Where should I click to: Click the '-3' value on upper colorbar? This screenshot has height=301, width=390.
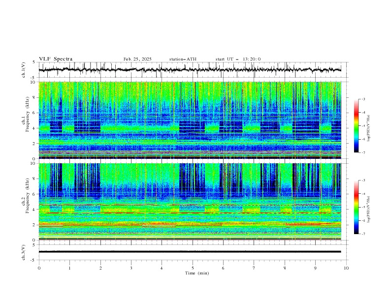[x=363, y=99]
